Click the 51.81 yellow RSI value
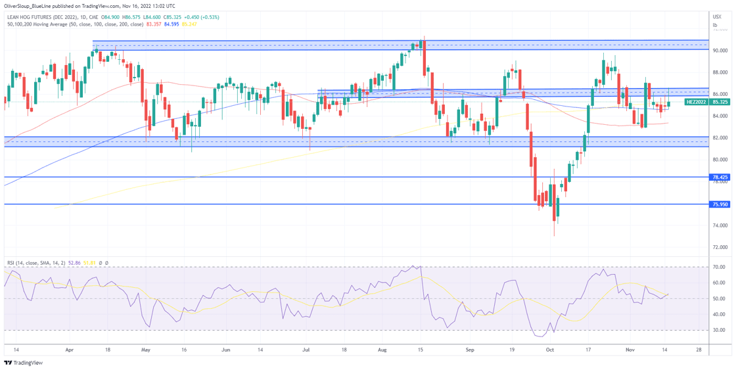736x370 pixels. point(89,262)
